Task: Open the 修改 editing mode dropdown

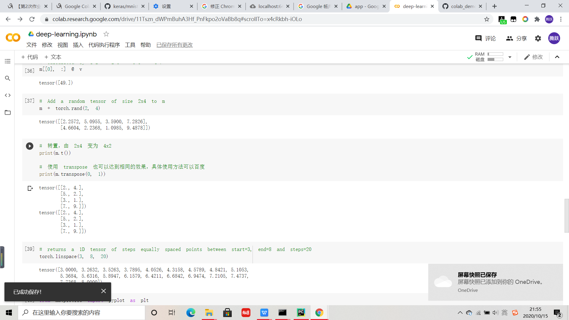Action: pos(533,57)
